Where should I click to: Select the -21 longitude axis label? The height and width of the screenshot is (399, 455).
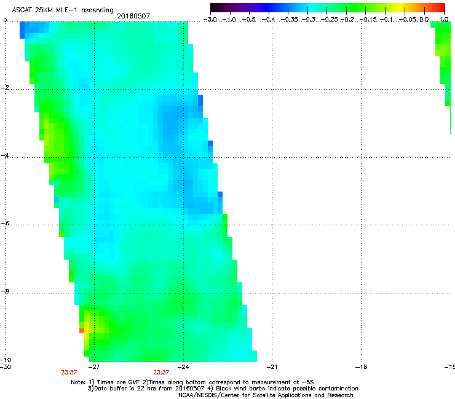tap(272, 367)
